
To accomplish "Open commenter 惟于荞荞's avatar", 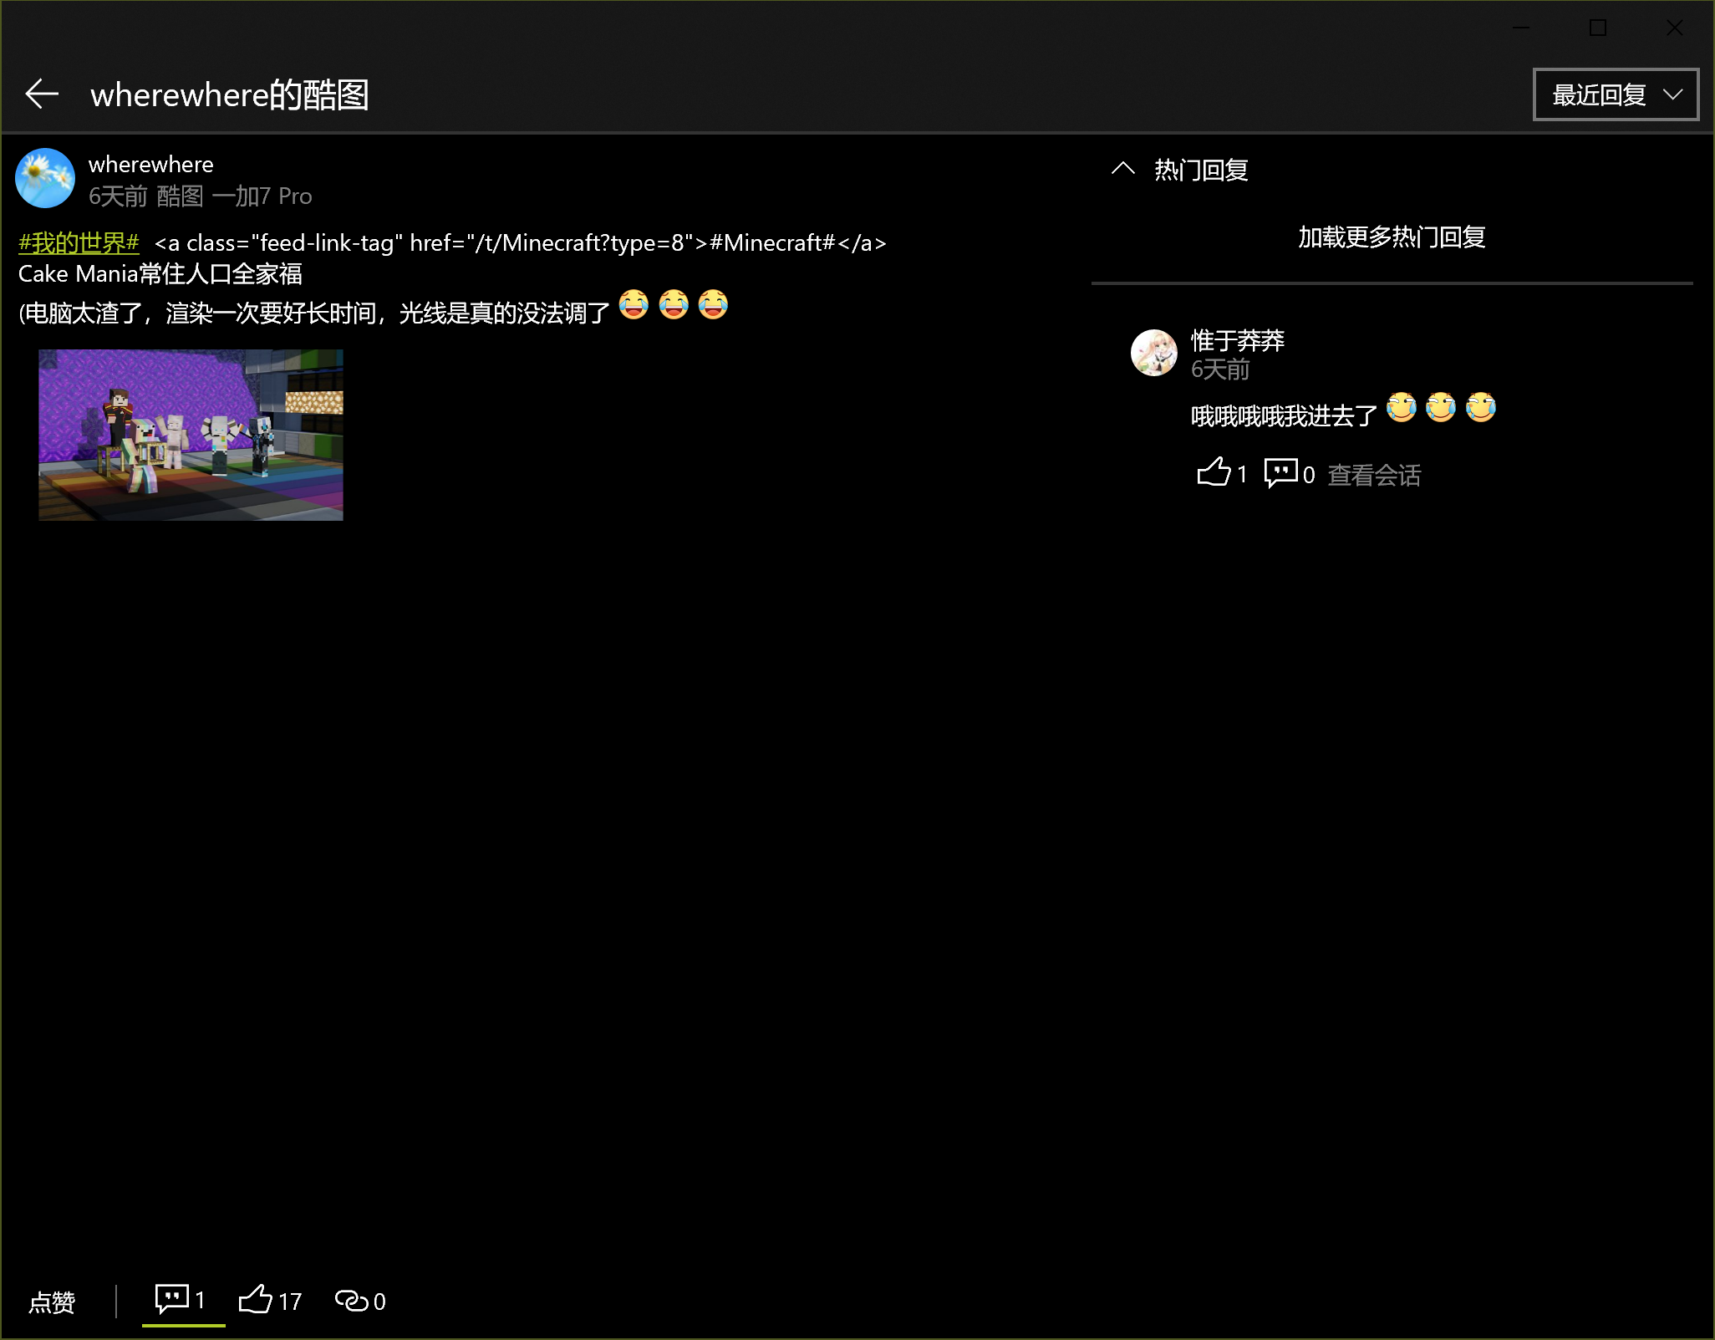I will (x=1153, y=352).
